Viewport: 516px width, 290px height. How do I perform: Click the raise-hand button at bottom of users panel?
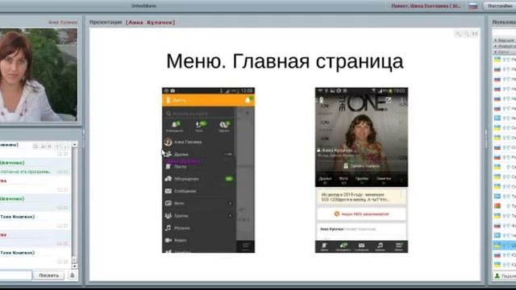pos(504,275)
